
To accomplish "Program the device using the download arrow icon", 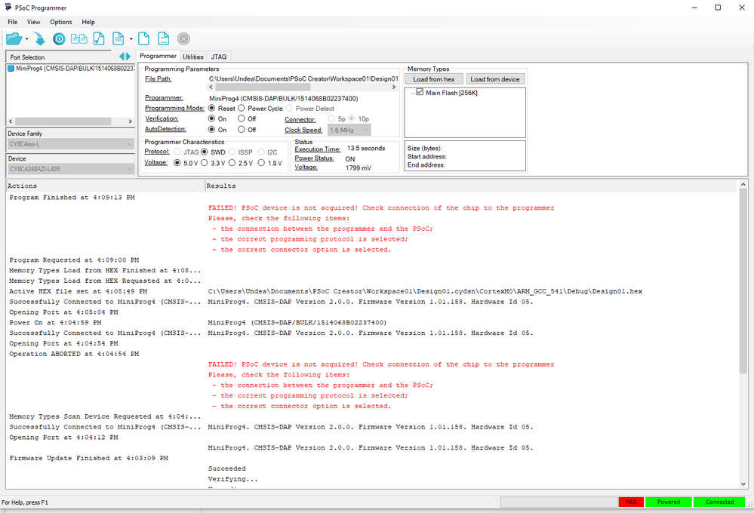I will 38,38.
